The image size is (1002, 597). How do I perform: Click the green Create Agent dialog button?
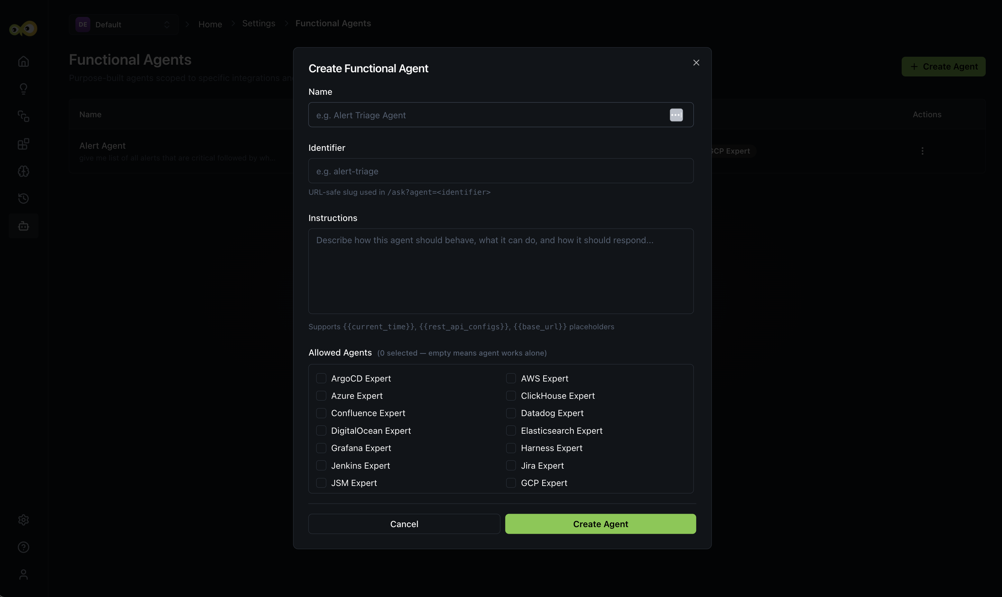pyautogui.click(x=600, y=524)
